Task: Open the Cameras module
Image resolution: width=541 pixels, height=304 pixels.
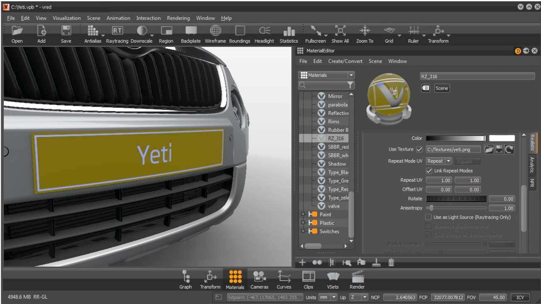Action: tap(259, 277)
